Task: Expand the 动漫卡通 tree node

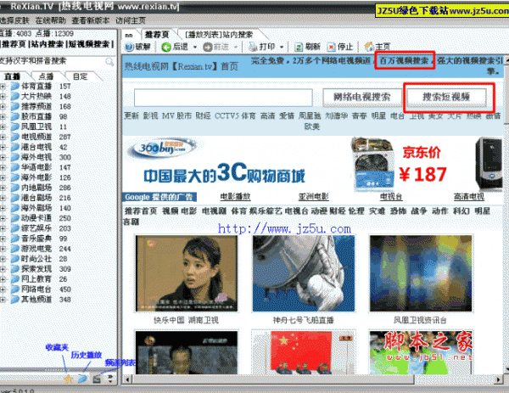Action: pyautogui.click(x=3, y=219)
